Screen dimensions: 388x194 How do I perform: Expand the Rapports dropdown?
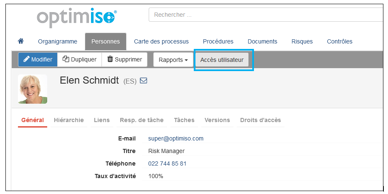click(x=173, y=60)
